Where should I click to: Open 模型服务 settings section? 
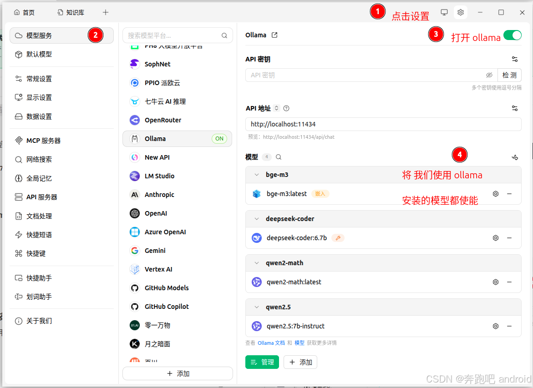tap(61, 35)
